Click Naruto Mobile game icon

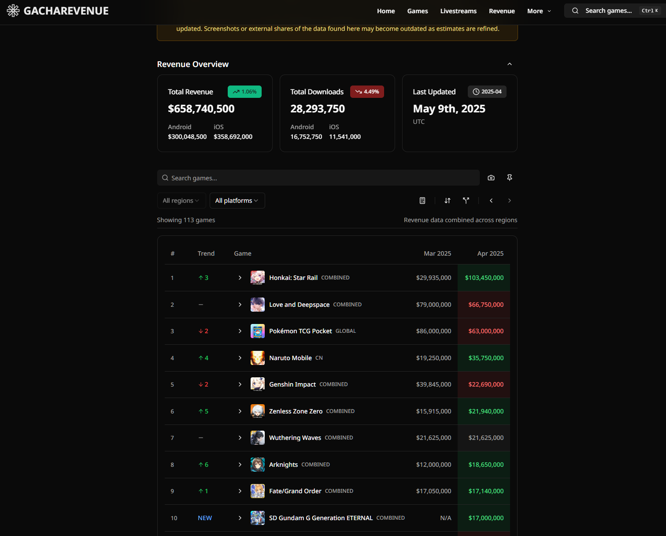(258, 358)
